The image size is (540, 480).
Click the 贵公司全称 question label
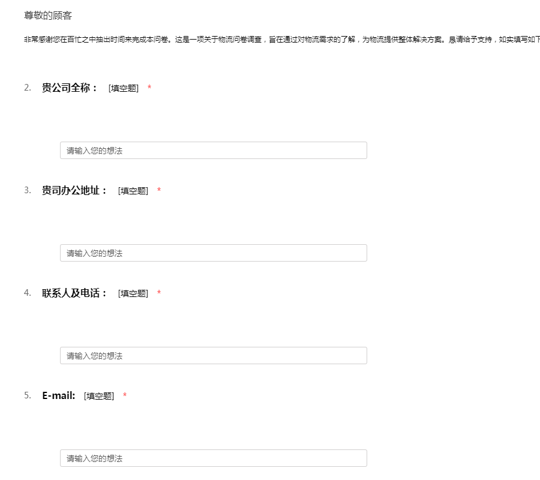point(70,88)
